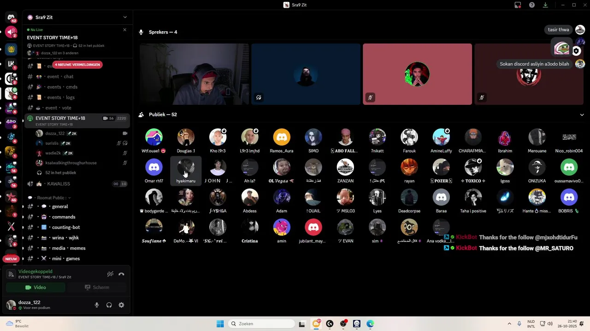Open audience member BOBRIS avatar

click(569, 197)
